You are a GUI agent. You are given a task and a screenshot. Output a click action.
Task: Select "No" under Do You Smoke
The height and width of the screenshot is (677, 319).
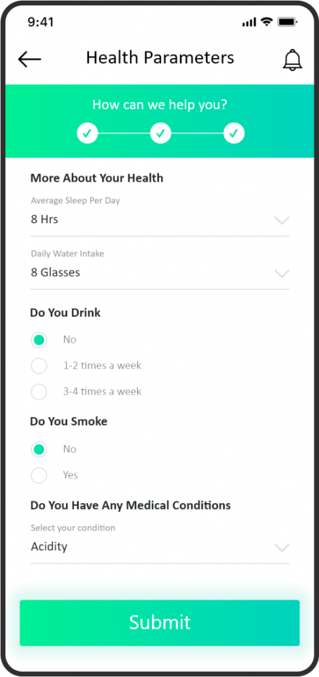[x=39, y=450]
